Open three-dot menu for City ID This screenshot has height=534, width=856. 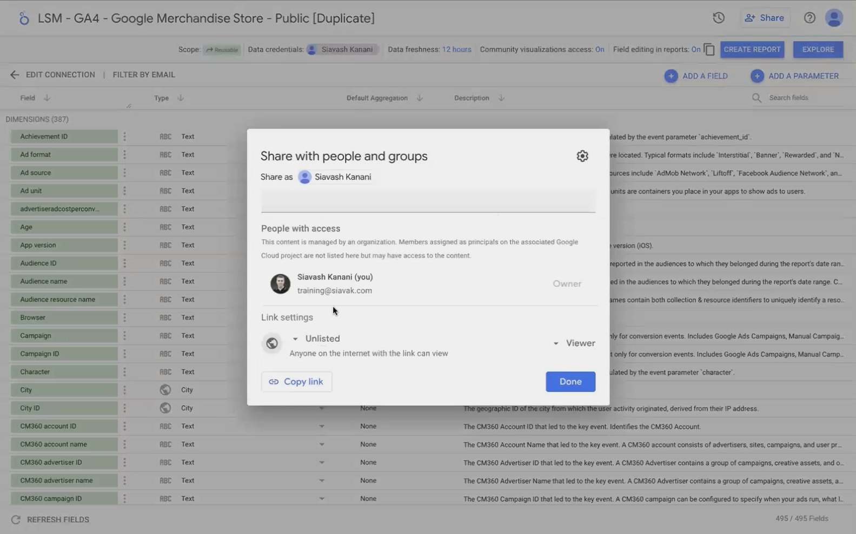pos(124,408)
